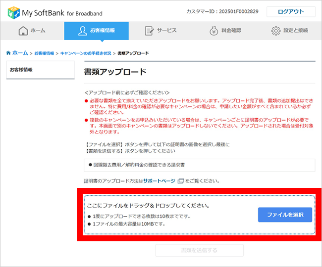
Task: Click the 書類を送信する button
Action: pyautogui.click(x=199, y=250)
